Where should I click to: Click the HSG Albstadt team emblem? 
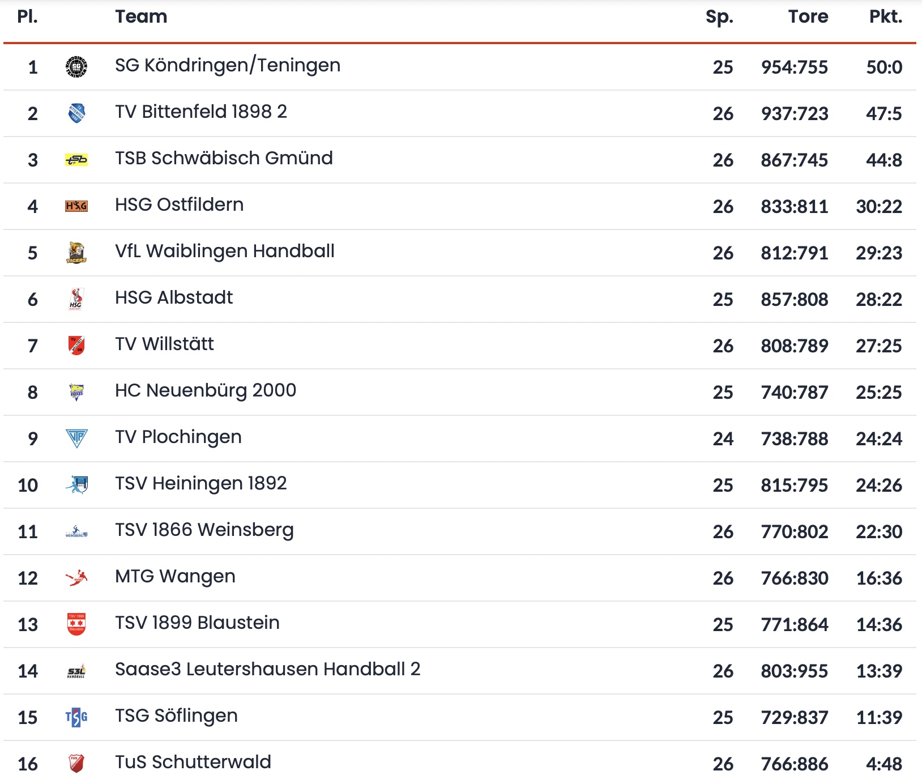click(76, 299)
